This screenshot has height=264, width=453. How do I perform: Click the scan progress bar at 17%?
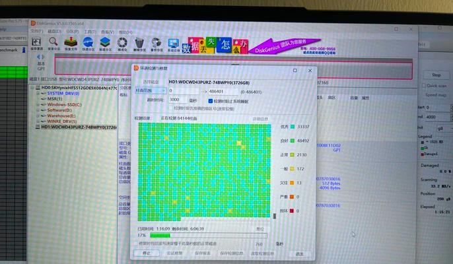tap(208, 236)
